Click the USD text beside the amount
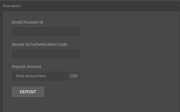The height and width of the screenshot is (112, 180). [x=74, y=76]
